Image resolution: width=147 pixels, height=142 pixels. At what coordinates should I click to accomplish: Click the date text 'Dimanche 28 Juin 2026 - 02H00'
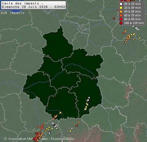pyautogui.click(x=34, y=7)
